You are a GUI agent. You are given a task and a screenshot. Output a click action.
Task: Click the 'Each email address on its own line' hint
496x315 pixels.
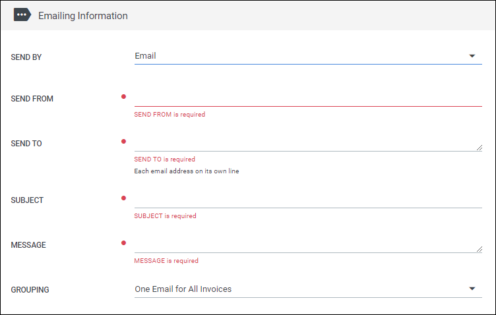(x=186, y=171)
